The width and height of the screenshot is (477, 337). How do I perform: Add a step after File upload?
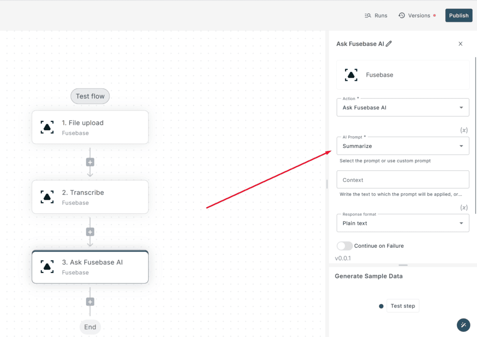90,162
